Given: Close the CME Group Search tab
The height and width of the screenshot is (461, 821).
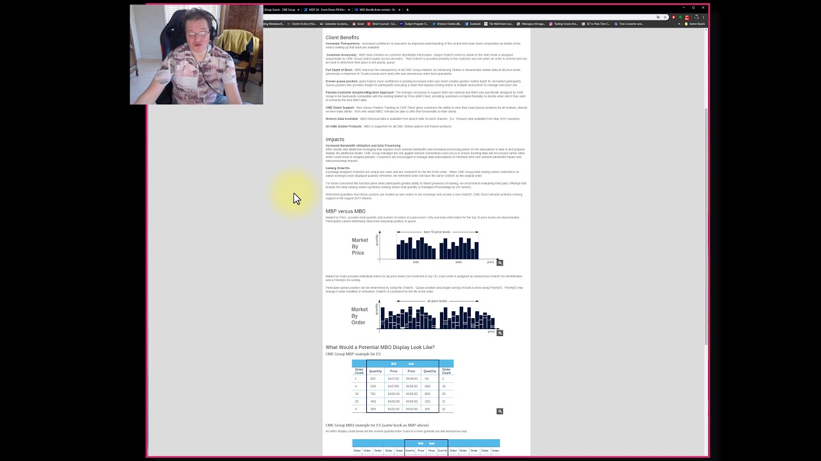Looking at the screenshot, I should pyautogui.click(x=298, y=10).
